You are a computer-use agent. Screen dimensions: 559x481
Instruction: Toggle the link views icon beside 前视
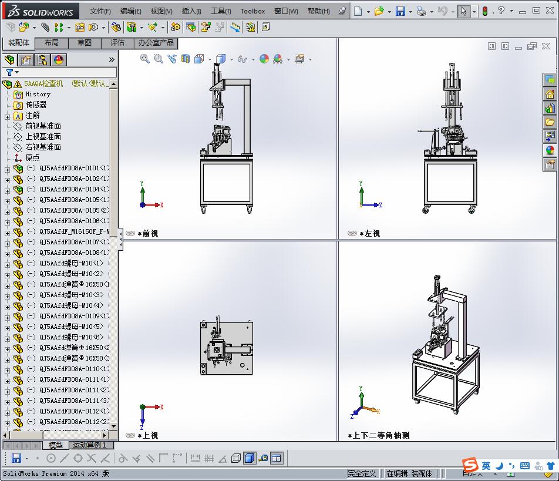[x=130, y=234]
